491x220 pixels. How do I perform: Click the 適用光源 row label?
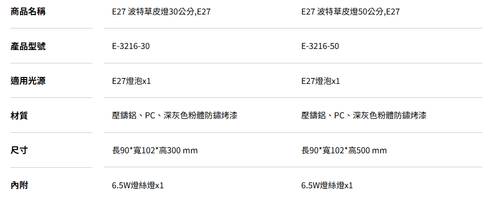point(28,81)
